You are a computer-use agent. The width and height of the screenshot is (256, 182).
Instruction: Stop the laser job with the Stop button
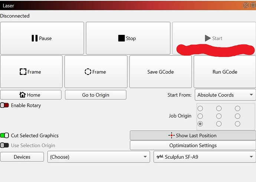point(128,38)
